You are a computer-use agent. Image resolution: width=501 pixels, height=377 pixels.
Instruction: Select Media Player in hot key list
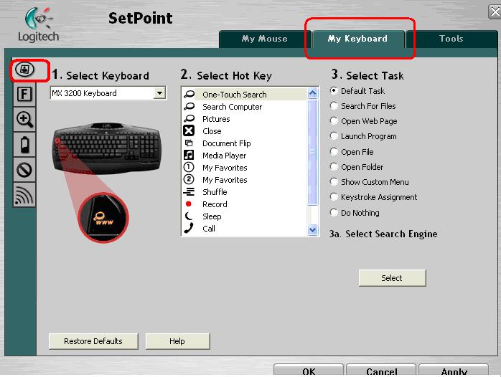245,156
